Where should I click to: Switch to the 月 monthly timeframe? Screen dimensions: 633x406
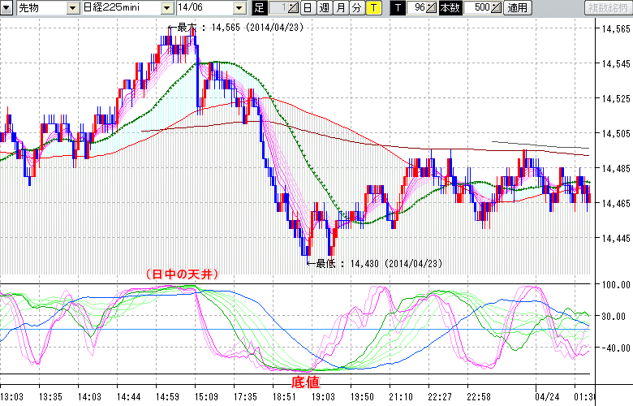(340, 8)
